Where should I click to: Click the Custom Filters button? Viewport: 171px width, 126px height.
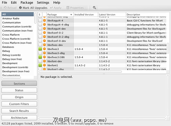tap(19, 104)
